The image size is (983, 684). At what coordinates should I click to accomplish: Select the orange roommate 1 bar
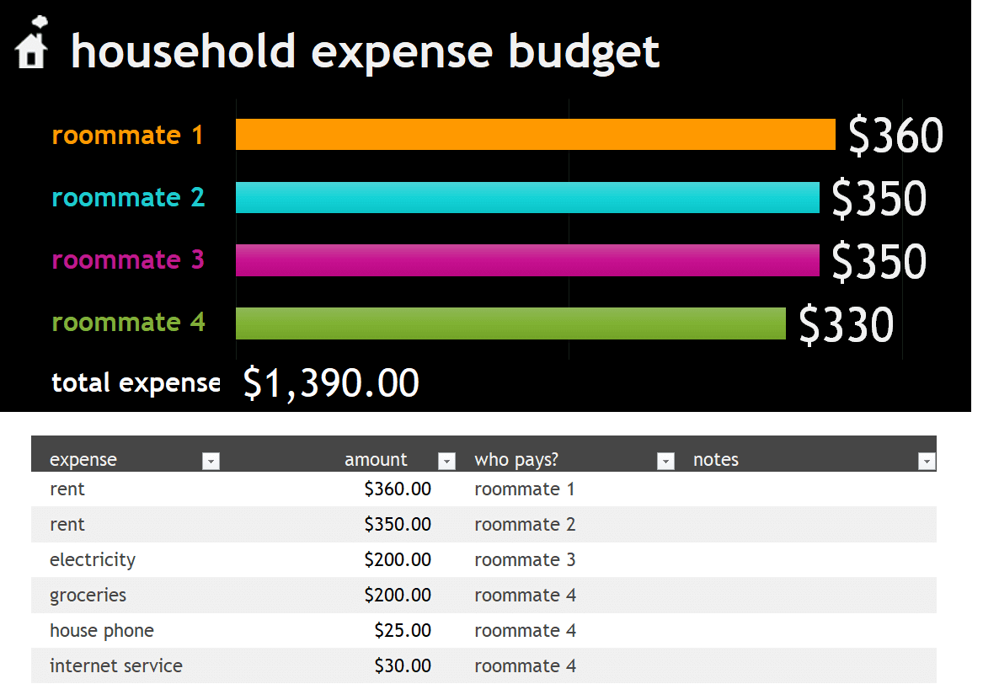[x=536, y=134]
